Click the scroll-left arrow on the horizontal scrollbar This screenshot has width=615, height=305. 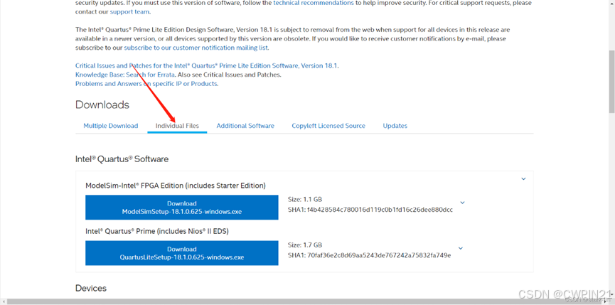(x=3, y=301)
